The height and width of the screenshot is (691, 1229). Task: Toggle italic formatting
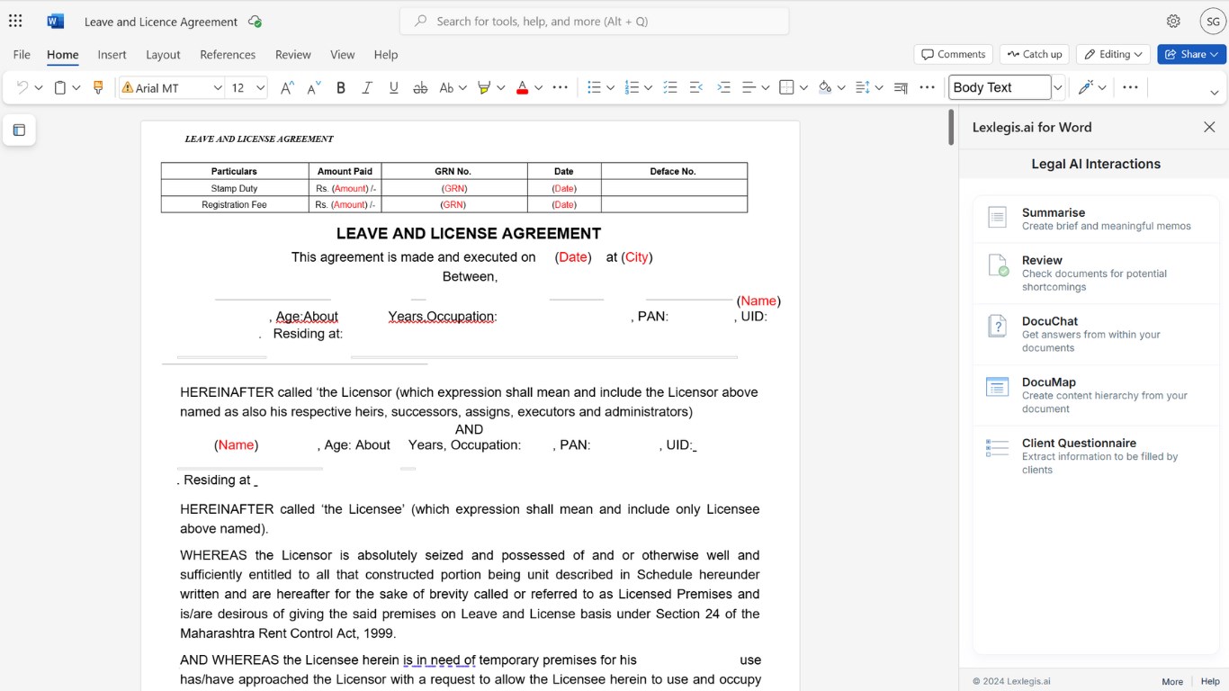coord(367,87)
